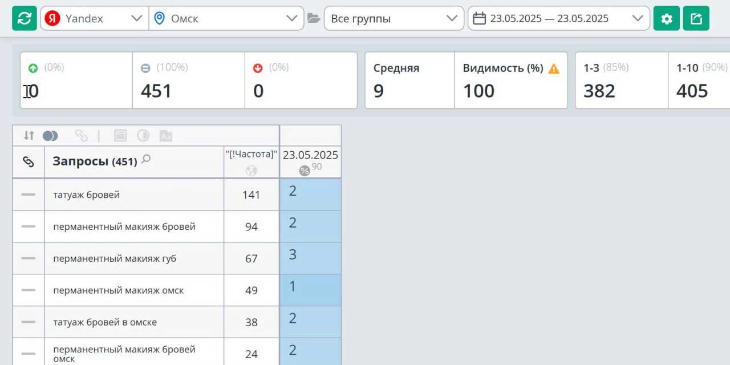Click the sort arrows icon above table
Screen dimensions: 730x365
(x=29, y=136)
